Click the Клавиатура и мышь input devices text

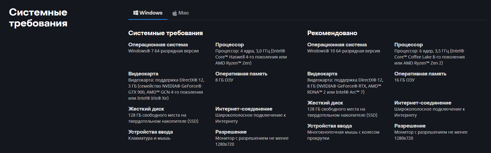[149, 138]
